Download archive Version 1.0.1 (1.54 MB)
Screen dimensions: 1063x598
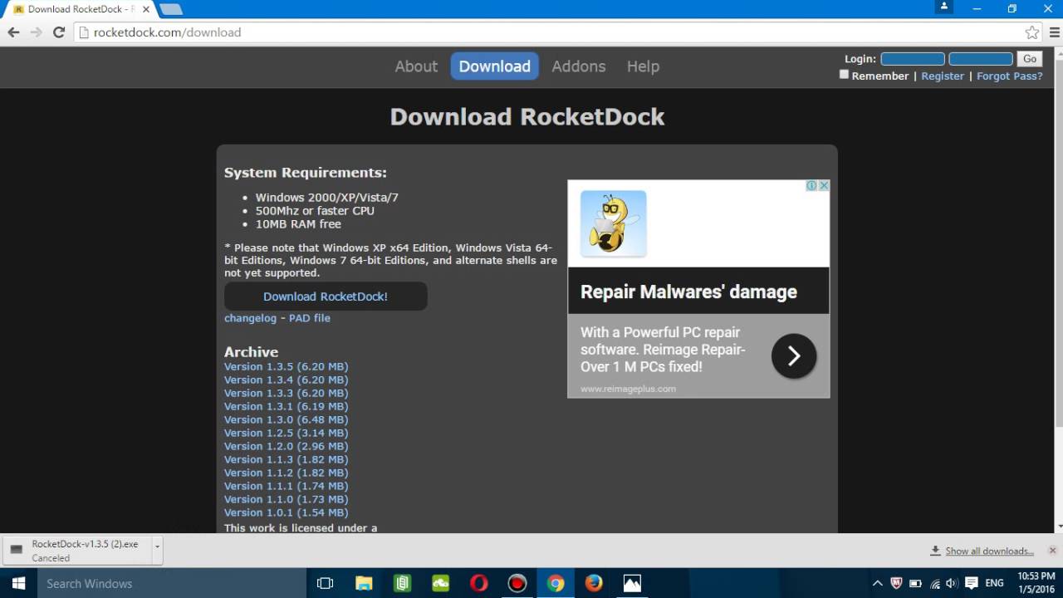point(286,512)
